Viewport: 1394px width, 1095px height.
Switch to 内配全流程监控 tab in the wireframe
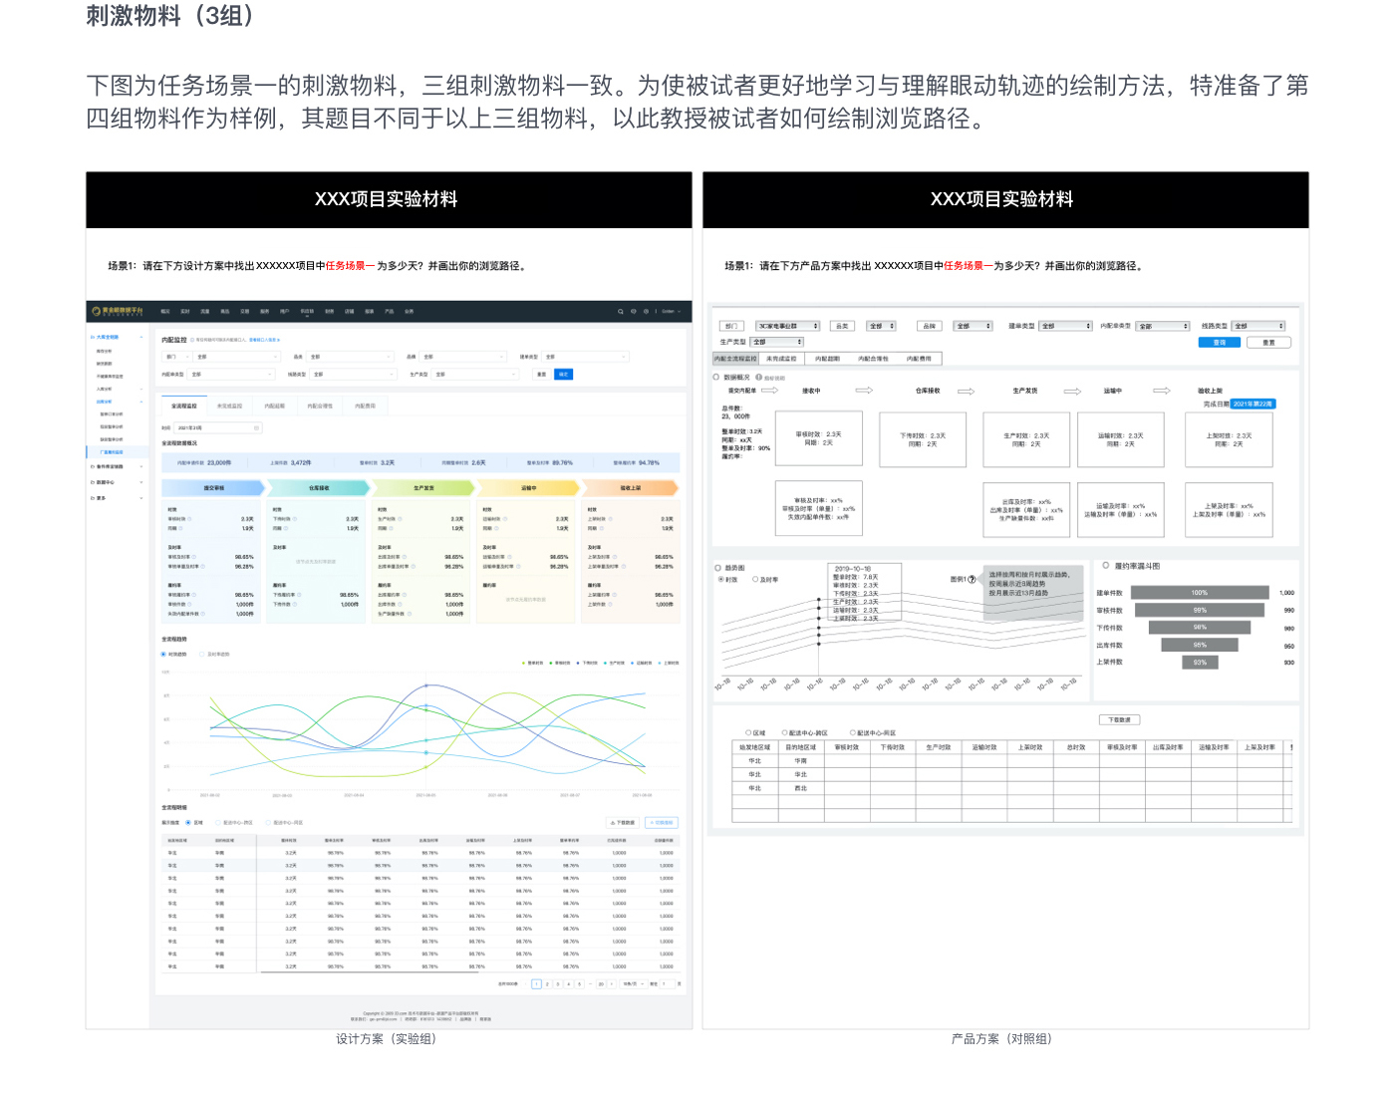(735, 359)
